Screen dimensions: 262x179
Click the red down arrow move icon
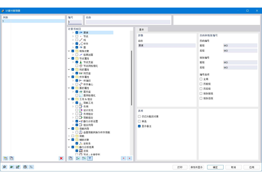point(130,158)
